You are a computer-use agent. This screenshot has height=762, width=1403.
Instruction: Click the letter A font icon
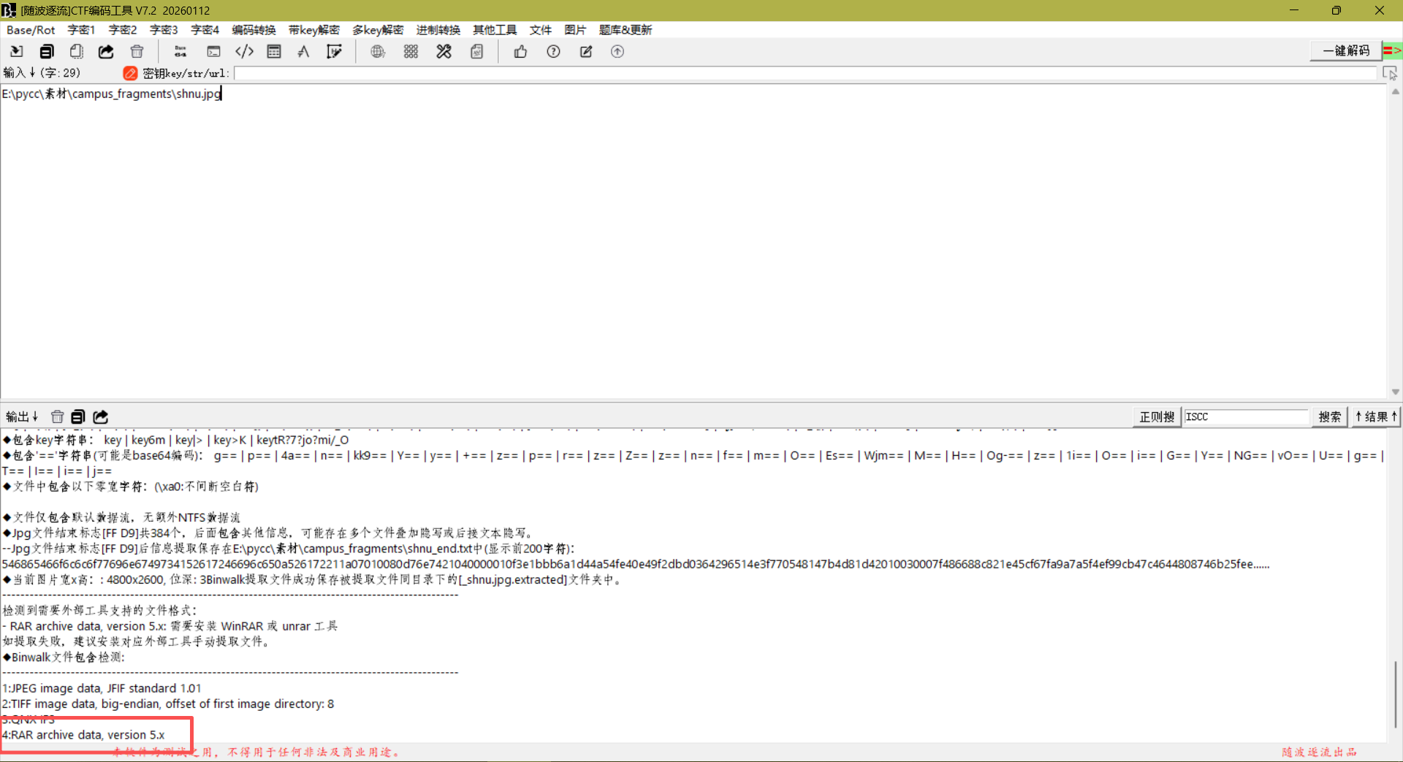pos(304,51)
